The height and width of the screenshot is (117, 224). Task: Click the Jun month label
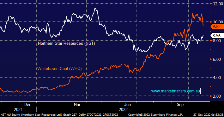127,105
